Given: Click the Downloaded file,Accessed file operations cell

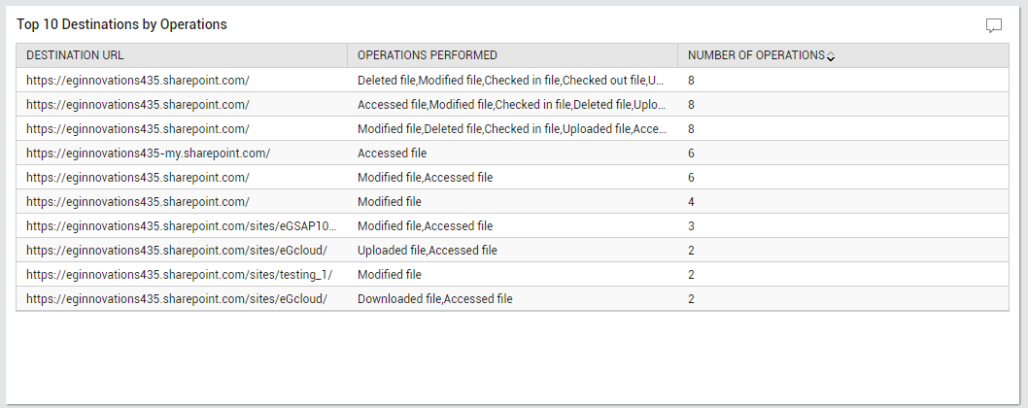Looking at the screenshot, I should point(434,298).
